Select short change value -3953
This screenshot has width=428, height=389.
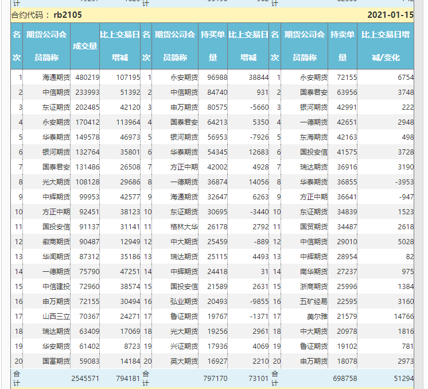(404, 182)
